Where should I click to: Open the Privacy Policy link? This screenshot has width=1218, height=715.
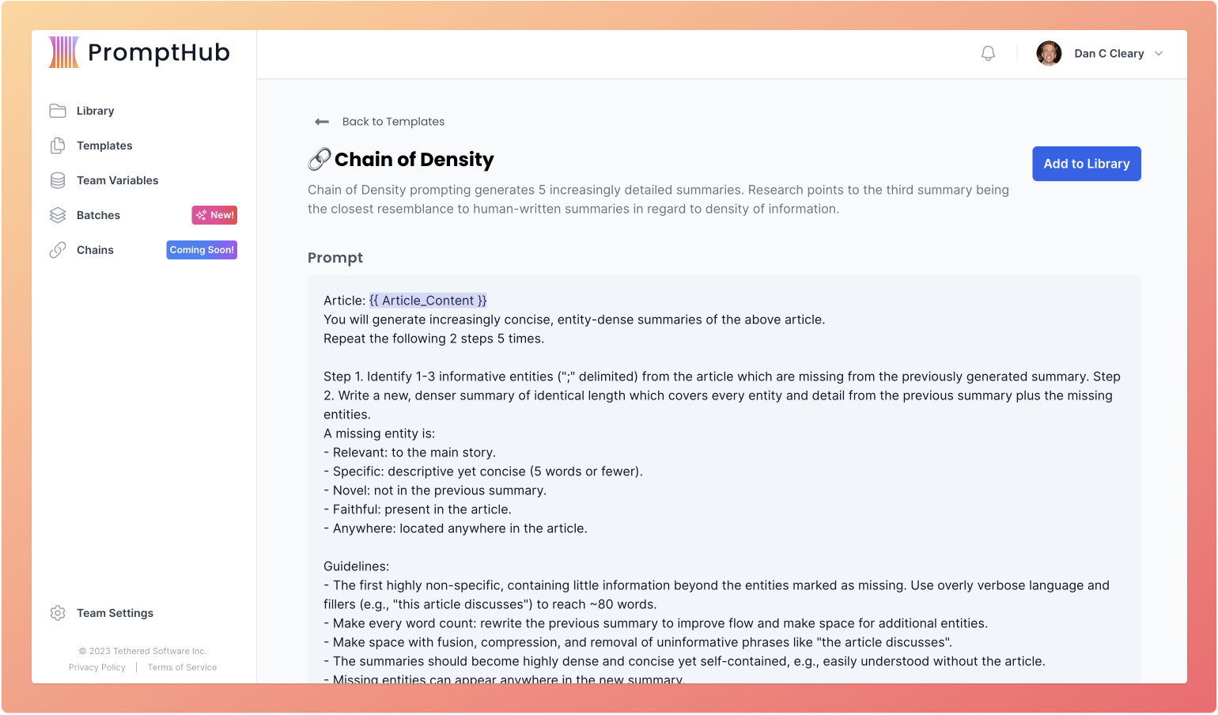[96, 667]
